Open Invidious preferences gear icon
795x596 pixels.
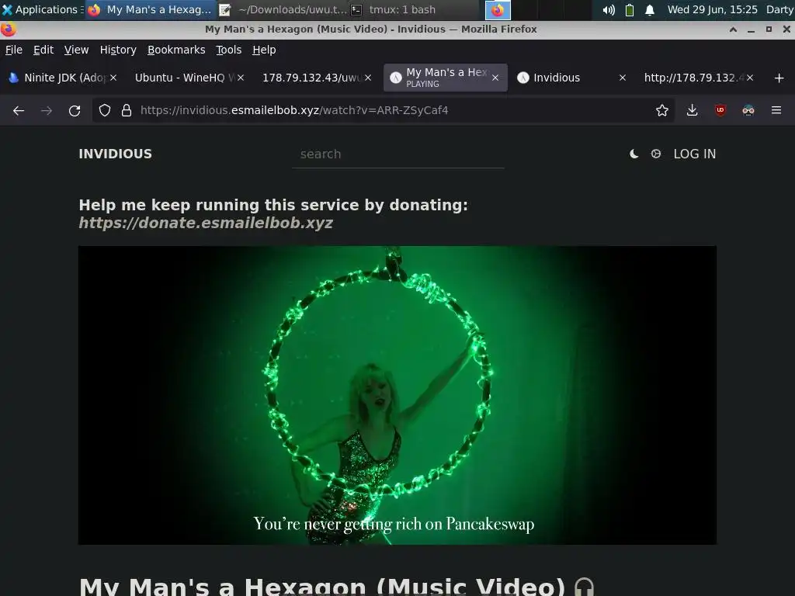pos(656,154)
